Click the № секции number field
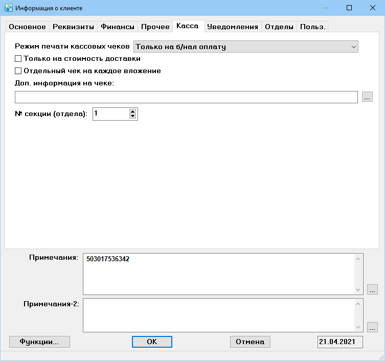The width and height of the screenshot is (385, 361). [111, 114]
